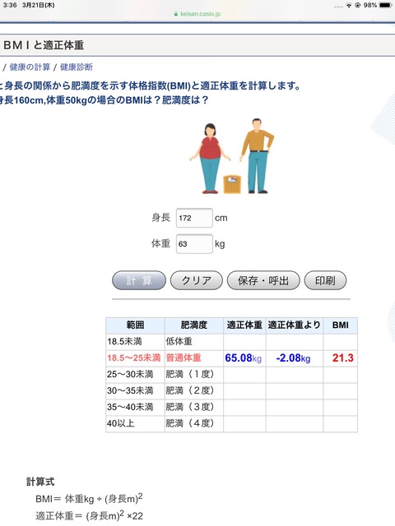The width and height of the screenshot is (395, 526).
Task: Tap the battery icon in status bar
Action: point(385,5)
